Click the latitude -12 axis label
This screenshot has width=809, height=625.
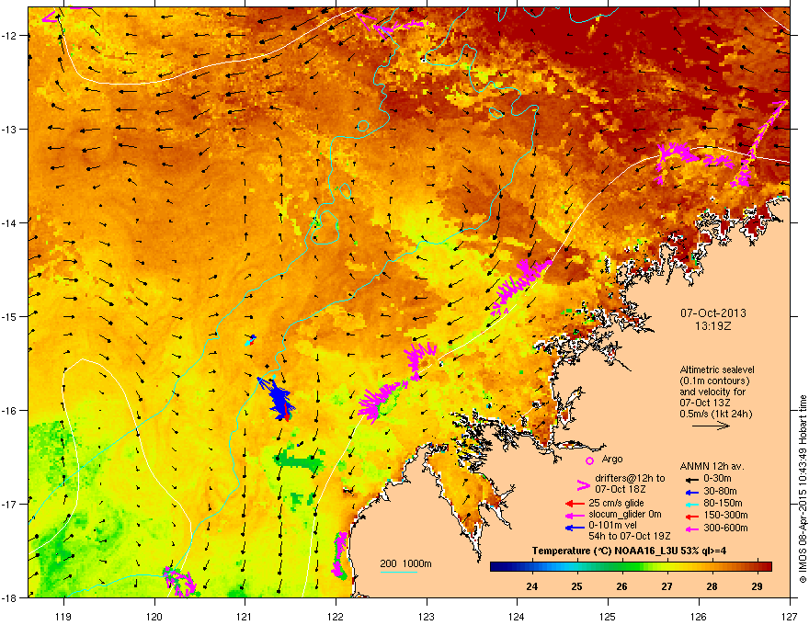[10, 35]
